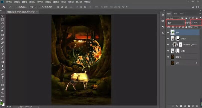202x108 pixels.
Task: Open the Character collapsed panel icon
Action: pyautogui.click(x=163, y=33)
